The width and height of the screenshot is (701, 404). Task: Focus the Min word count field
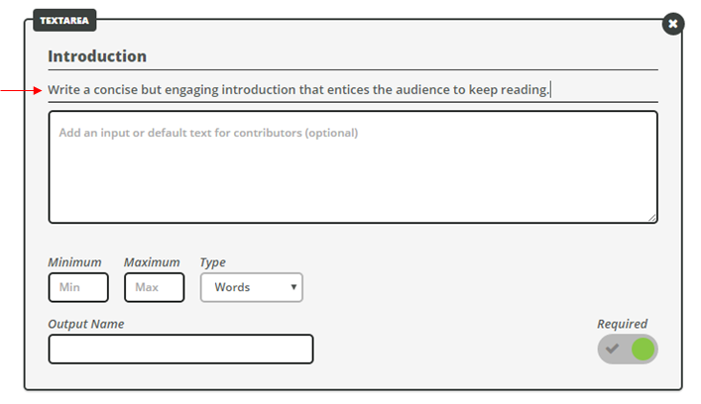click(78, 287)
